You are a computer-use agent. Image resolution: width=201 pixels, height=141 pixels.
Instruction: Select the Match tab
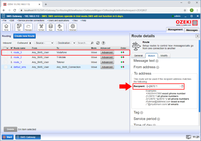[152, 56]
